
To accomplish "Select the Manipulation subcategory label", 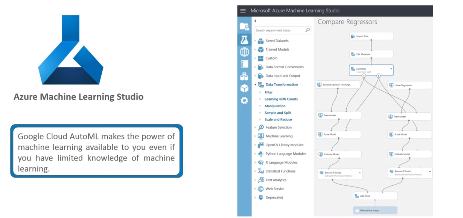I will pyautogui.click(x=275, y=106).
